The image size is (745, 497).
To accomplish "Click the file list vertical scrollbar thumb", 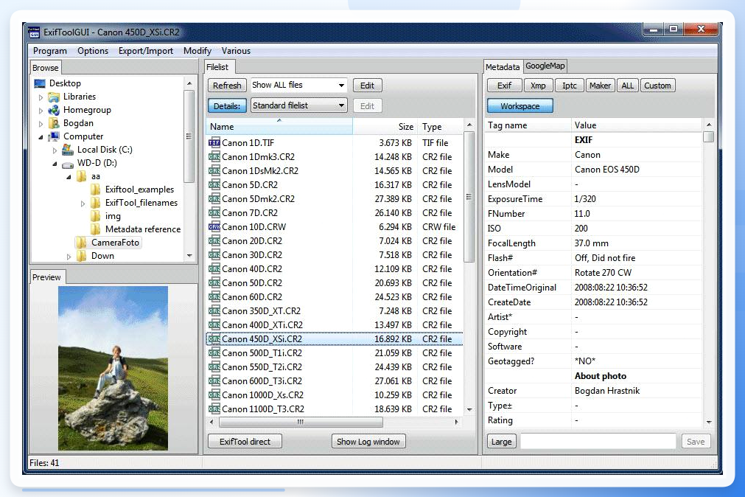I will [x=469, y=197].
